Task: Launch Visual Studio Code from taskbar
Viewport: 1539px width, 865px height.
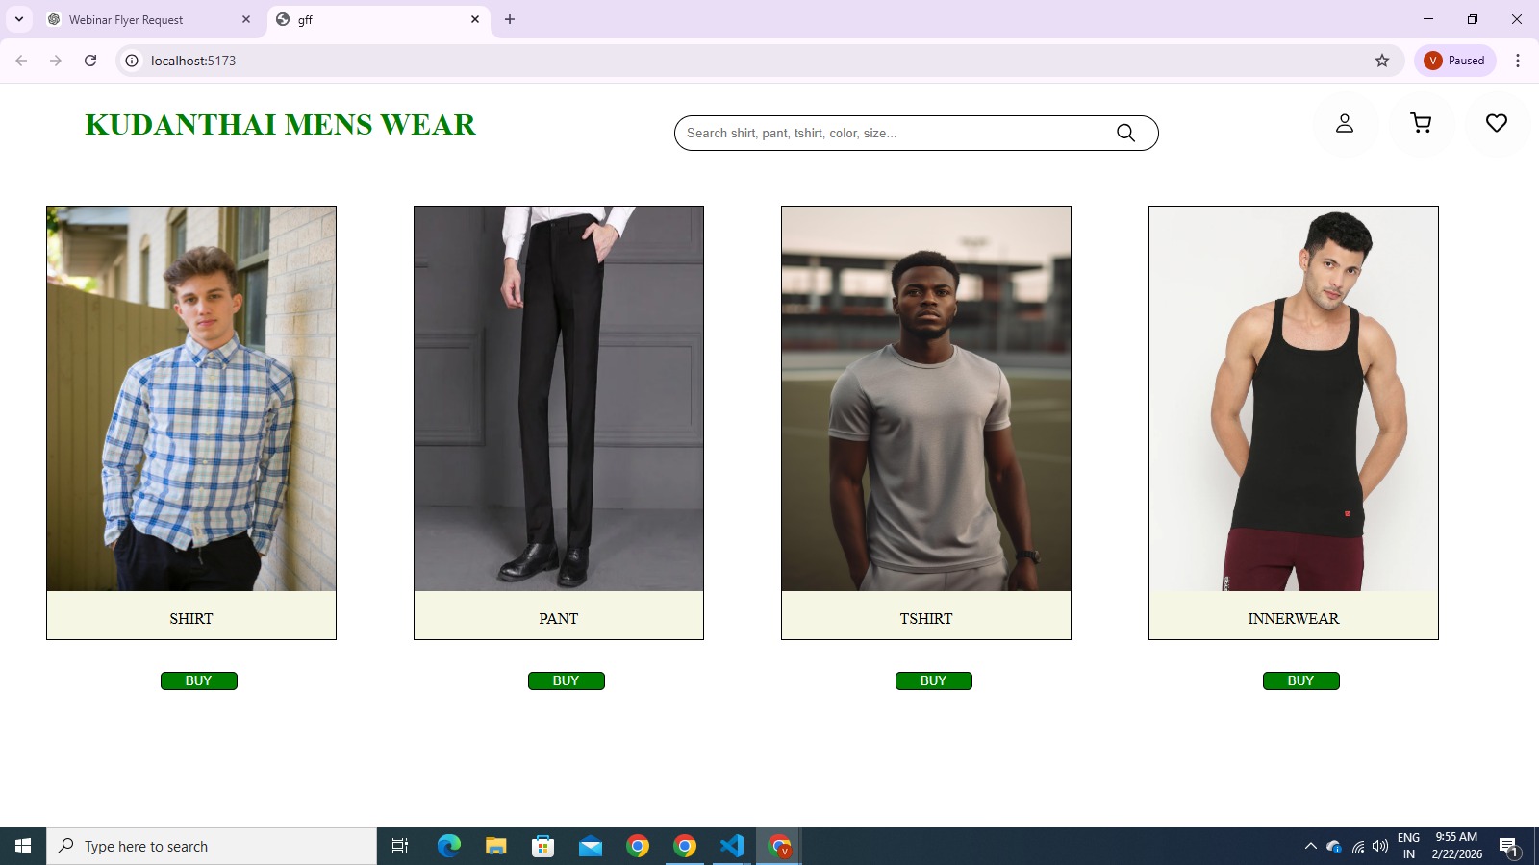Action: tap(732, 846)
